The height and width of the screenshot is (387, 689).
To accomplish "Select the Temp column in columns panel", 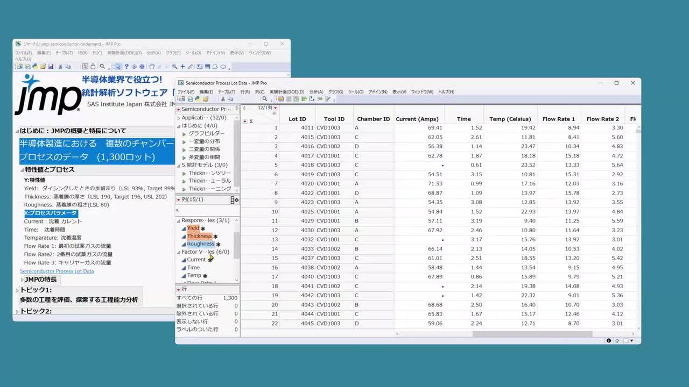I will point(194,276).
